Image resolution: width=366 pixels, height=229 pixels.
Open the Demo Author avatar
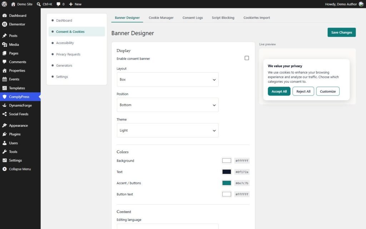tap(361, 4)
